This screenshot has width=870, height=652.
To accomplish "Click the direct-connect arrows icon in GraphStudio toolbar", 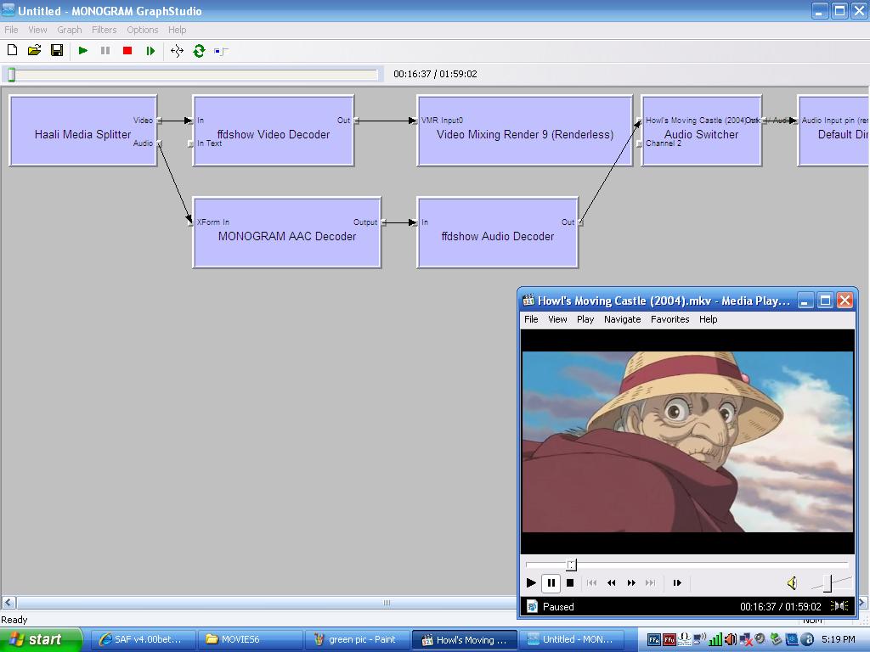I will (177, 51).
